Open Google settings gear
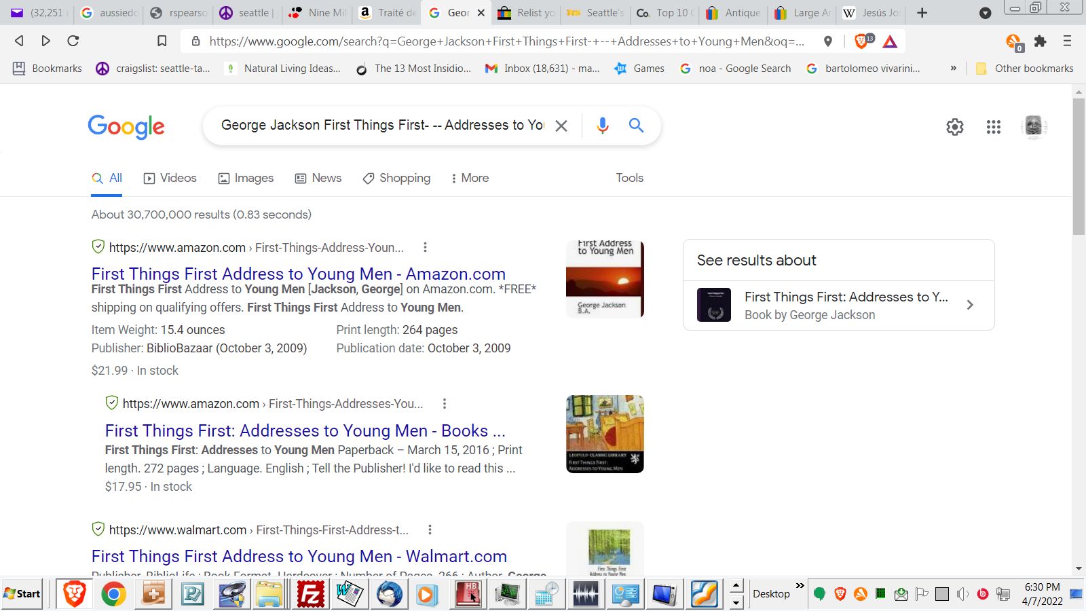Image resolution: width=1086 pixels, height=611 pixels. [x=955, y=127]
